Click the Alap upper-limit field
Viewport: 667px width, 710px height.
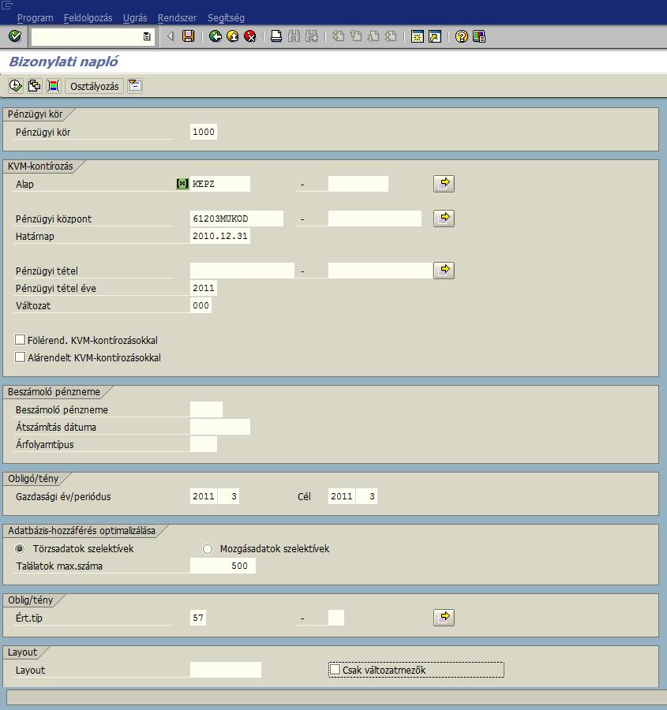coord(358,184)
